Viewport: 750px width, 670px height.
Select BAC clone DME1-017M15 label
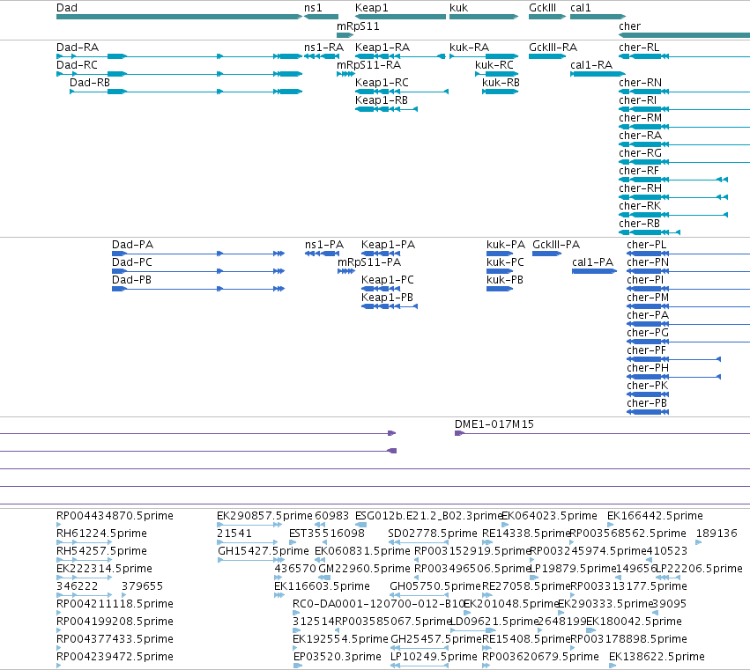(x=494, y=424)
